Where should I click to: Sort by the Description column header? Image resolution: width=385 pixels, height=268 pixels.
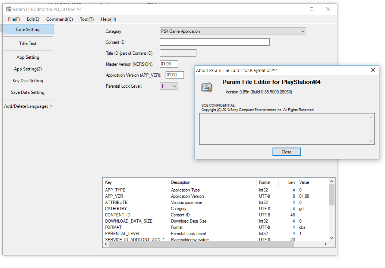(x=213, y=182)
